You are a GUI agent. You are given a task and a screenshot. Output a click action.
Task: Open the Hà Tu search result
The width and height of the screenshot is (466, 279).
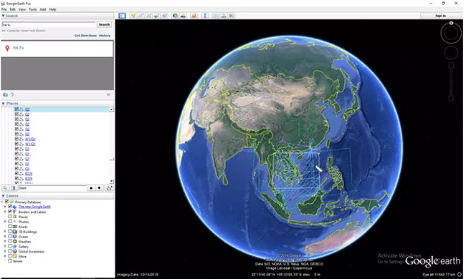[18, 47]
